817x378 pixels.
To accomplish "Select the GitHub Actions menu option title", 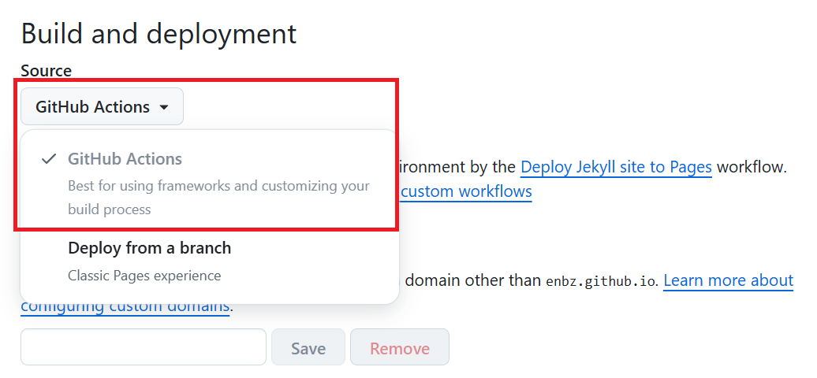I will tap(125, 159).
